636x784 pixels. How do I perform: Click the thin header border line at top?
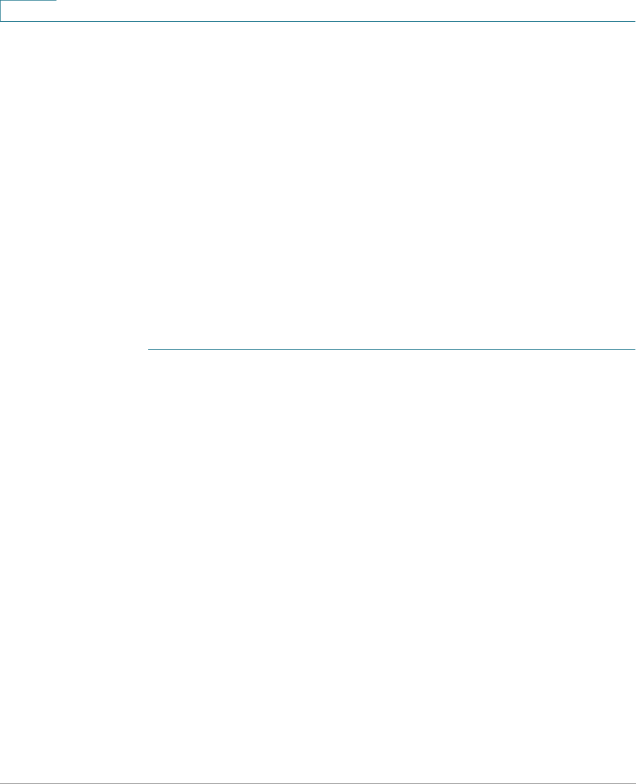(346, 21)
